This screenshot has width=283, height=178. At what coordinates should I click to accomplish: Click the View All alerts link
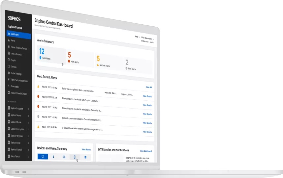(x=149, y=87)
